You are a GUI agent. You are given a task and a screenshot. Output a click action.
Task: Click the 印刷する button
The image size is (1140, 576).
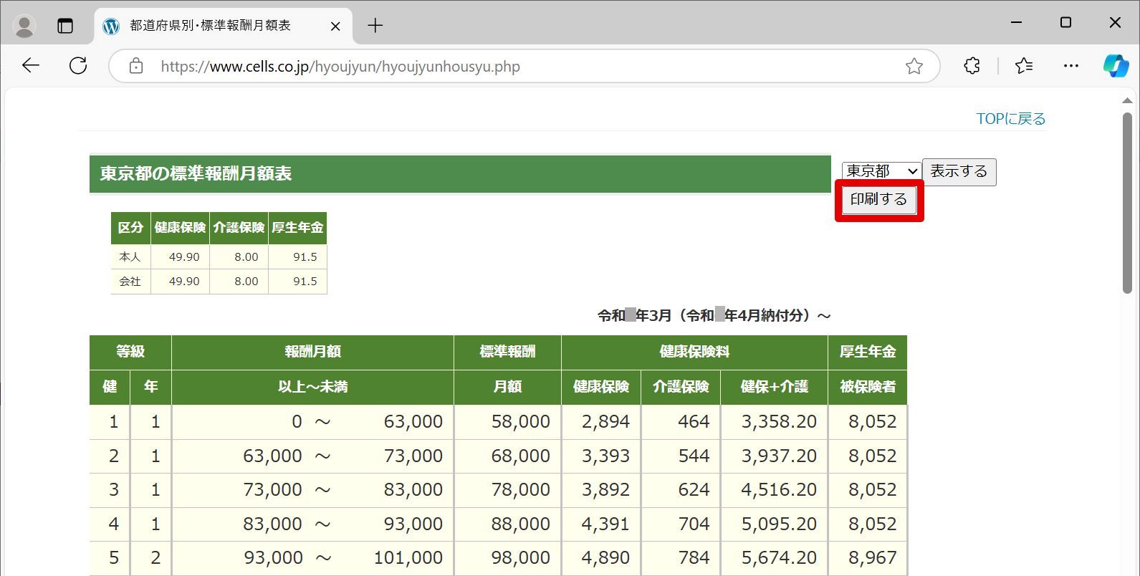[878, 199]
